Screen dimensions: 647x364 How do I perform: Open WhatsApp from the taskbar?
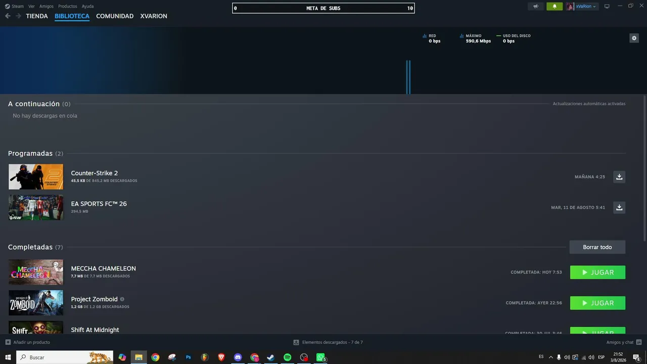320,357
